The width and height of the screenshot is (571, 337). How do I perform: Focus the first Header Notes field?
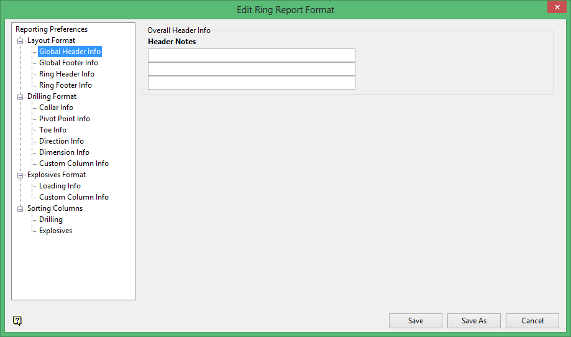pyautogui.click(x=252, y=55)
